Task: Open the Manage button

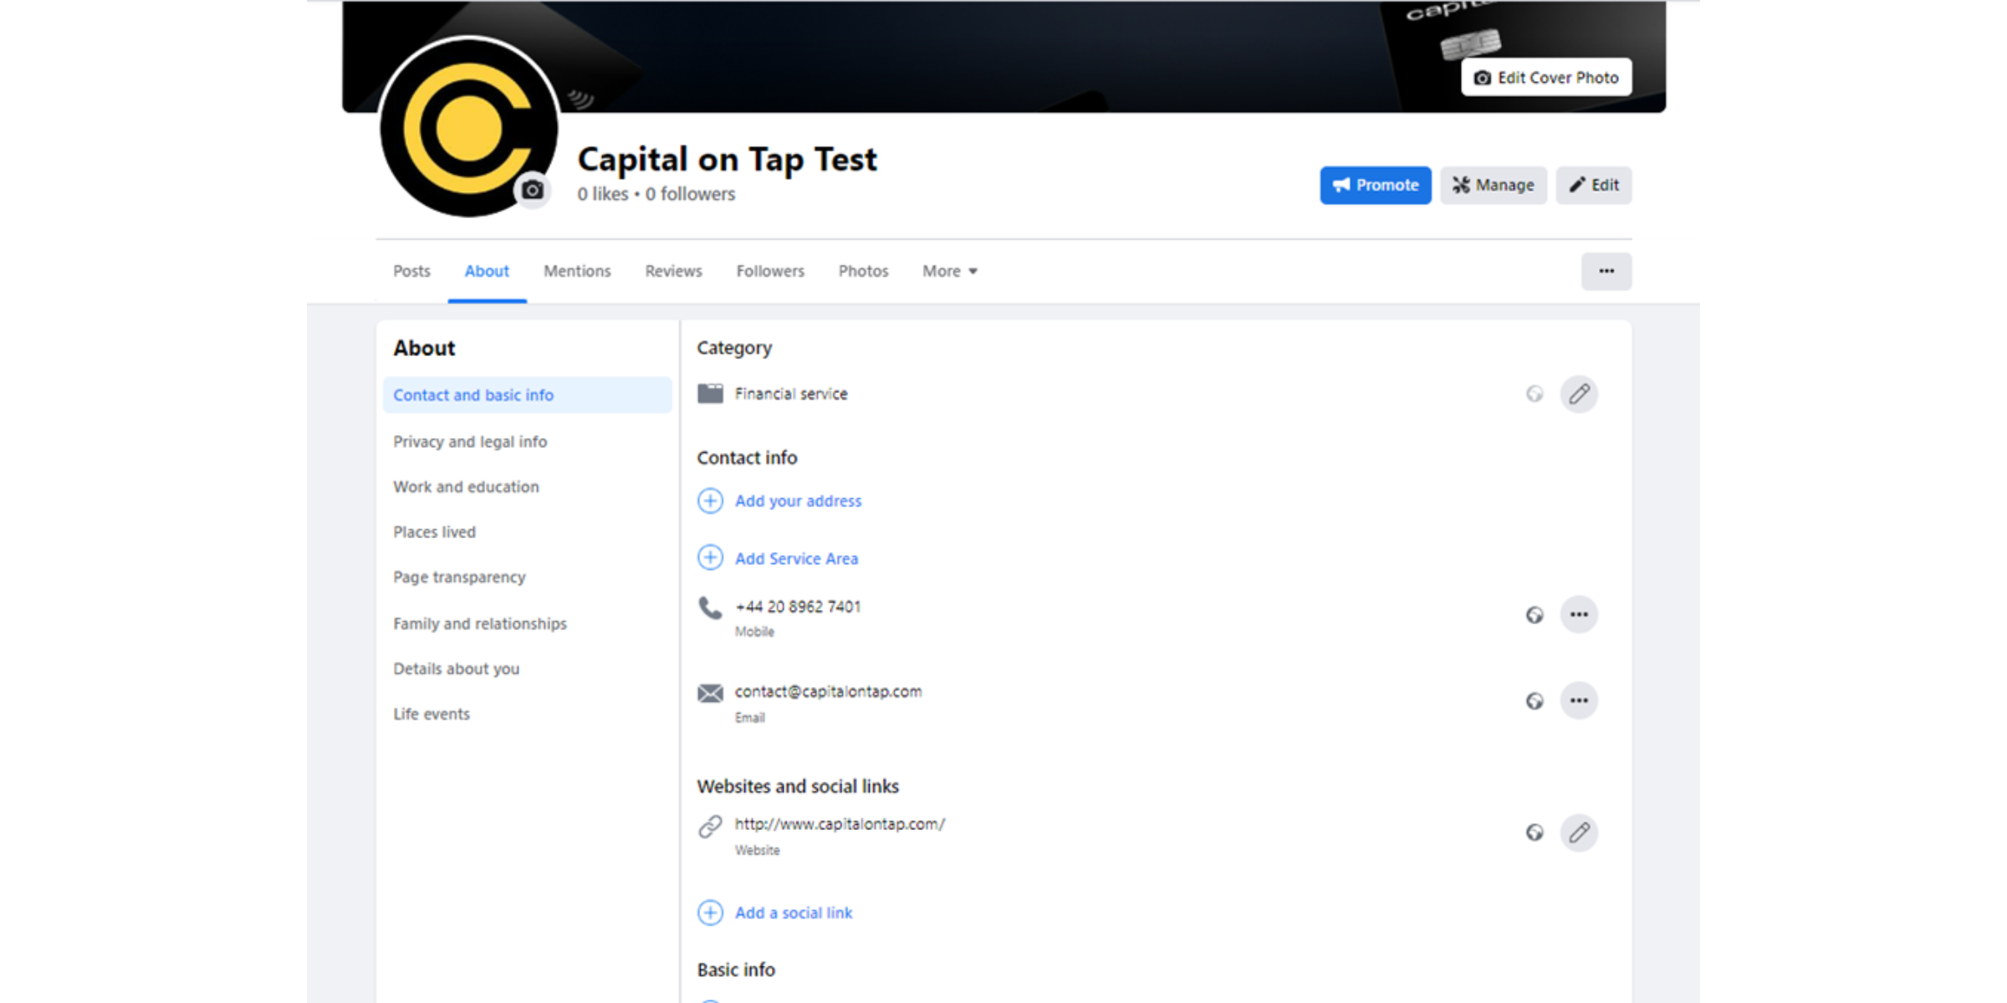Action: [1494, 185]
